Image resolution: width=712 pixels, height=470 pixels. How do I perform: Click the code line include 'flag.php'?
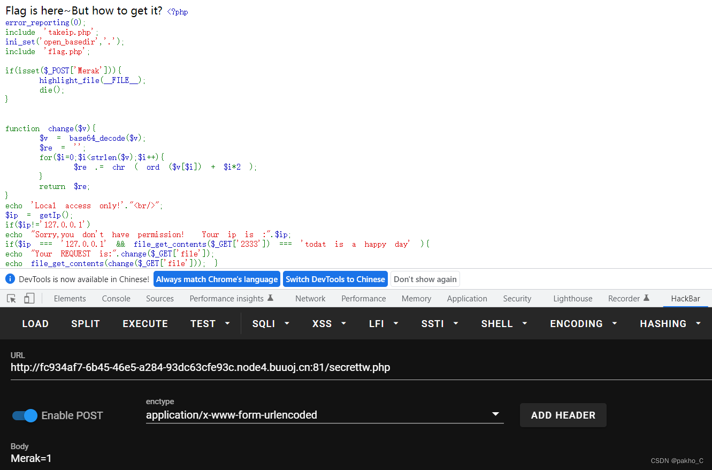coord(48,51)
